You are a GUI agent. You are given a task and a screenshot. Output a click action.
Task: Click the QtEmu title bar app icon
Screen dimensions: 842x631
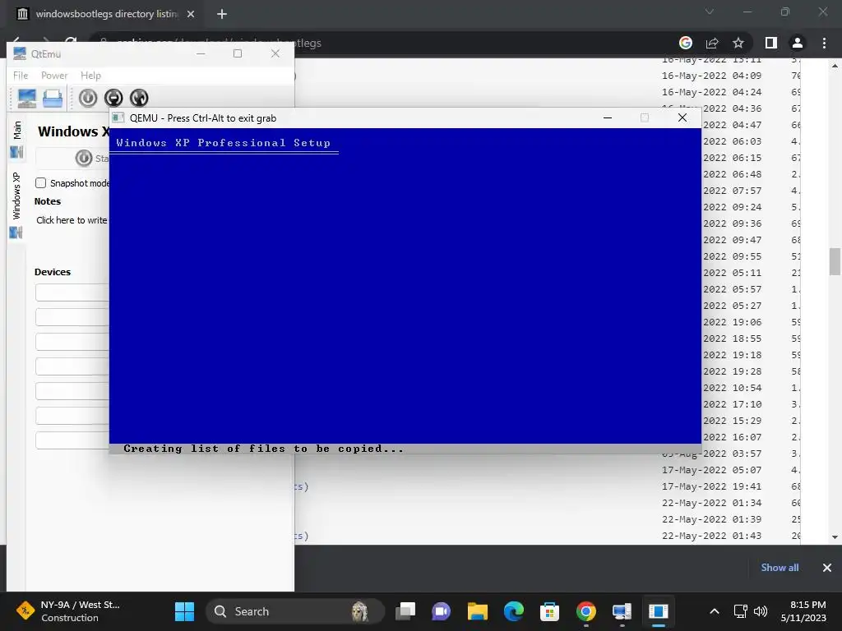[20, 53]
